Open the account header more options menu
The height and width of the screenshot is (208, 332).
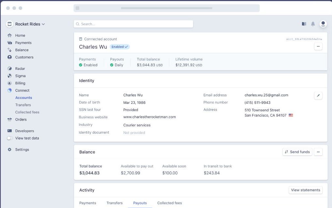click(x=318, y=46)
